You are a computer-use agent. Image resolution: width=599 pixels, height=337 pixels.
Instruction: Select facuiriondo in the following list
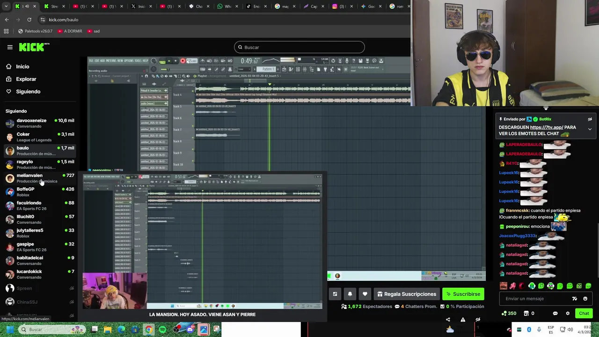click(x=40, y=205)
